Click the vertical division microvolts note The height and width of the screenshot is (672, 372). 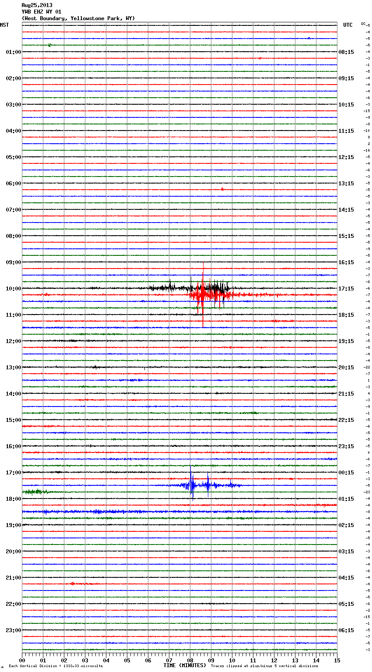coord(56,666)
